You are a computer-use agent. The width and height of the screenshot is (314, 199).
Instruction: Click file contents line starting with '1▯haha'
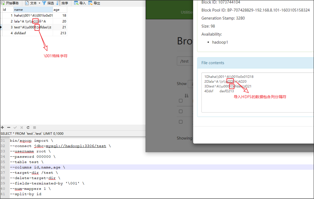[229, 77]
